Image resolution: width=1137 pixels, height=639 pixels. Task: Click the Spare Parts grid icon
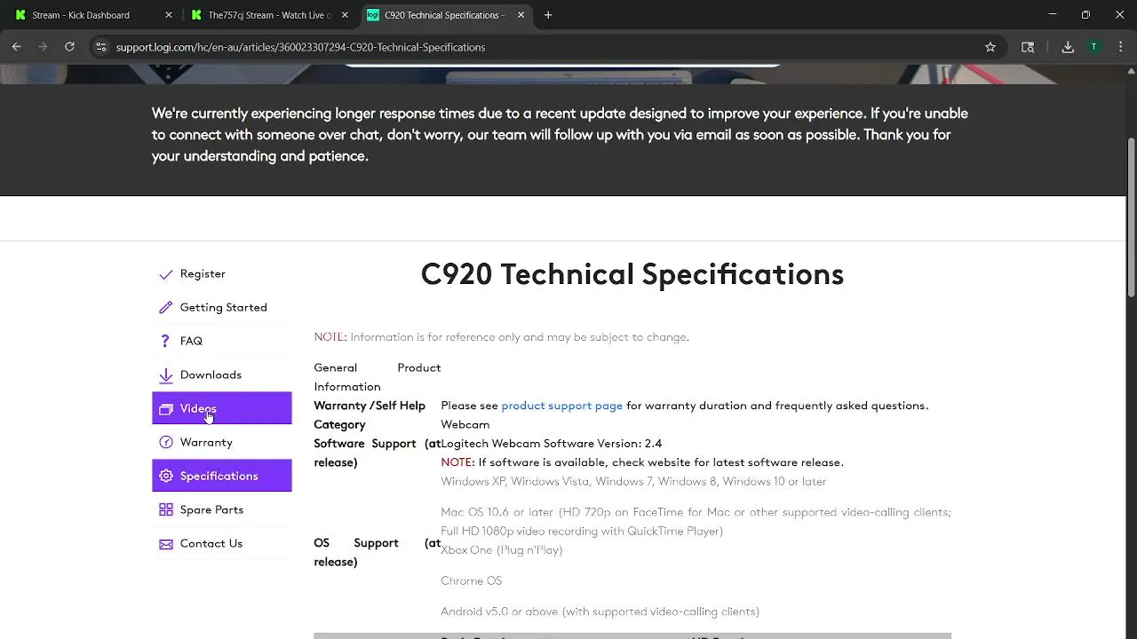click(166, 510)
